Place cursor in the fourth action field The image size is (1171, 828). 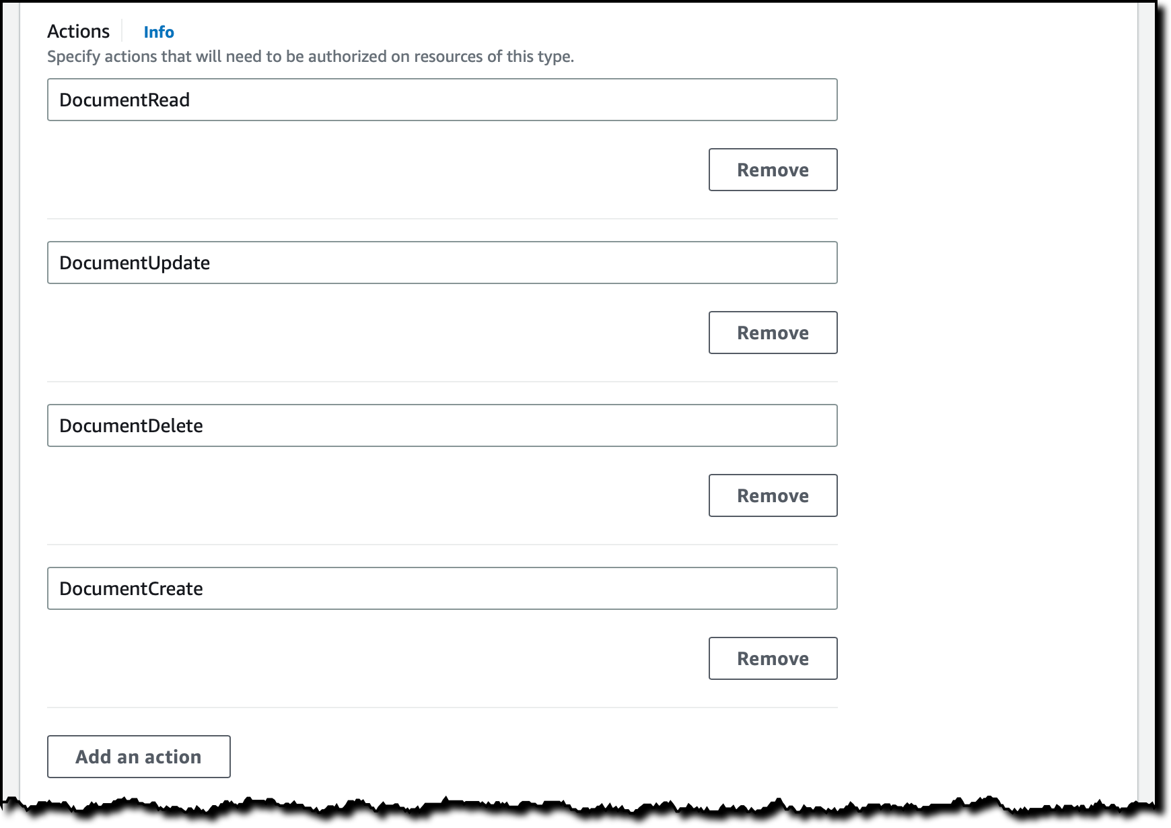pos(442,588)
